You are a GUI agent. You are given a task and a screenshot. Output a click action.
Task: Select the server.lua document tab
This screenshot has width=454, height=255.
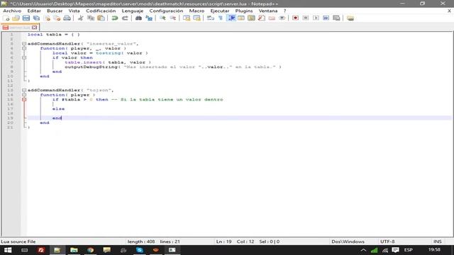tap(20, 28)
